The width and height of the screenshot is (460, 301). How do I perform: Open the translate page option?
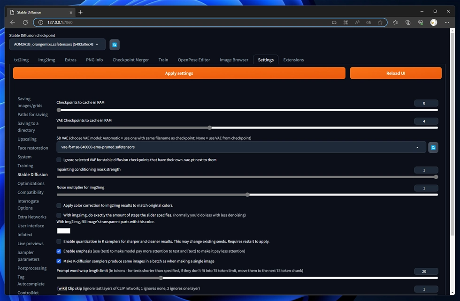point(368,23)
